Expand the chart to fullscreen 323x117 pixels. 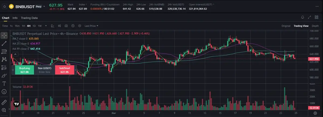pyautogui.click(x=309, y=18)
